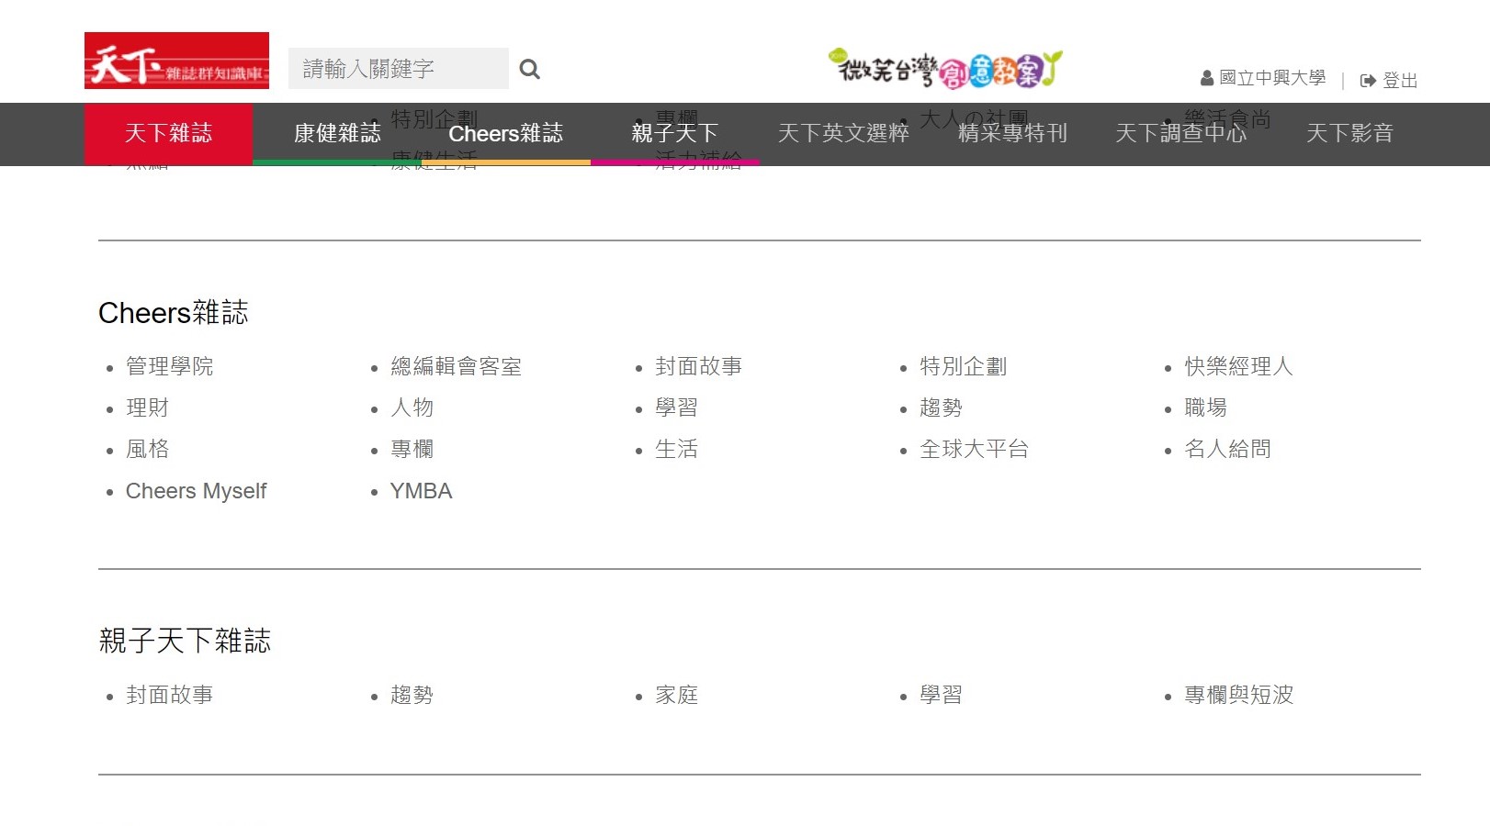The image size is (1490, 826).
Task: Open the 人物 link
Action: tap(412, 408)
